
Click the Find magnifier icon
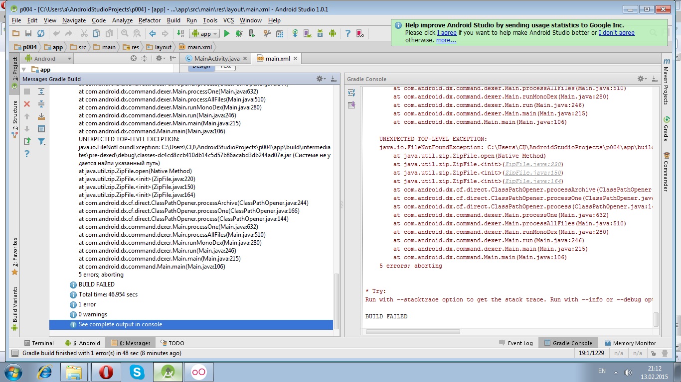[125, 33]
